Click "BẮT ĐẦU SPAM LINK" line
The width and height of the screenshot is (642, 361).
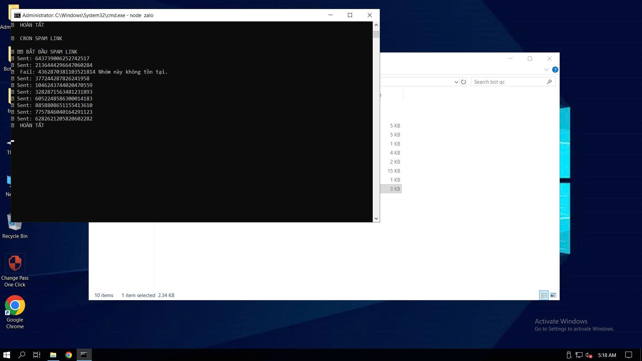click(45, 52)
